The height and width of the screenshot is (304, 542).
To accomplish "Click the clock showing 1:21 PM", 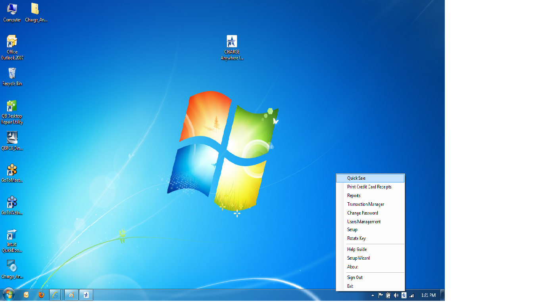I will [428, 295].
